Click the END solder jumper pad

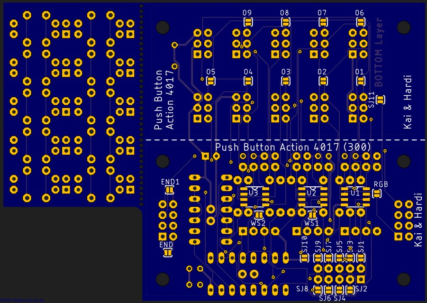pos(167,253)
